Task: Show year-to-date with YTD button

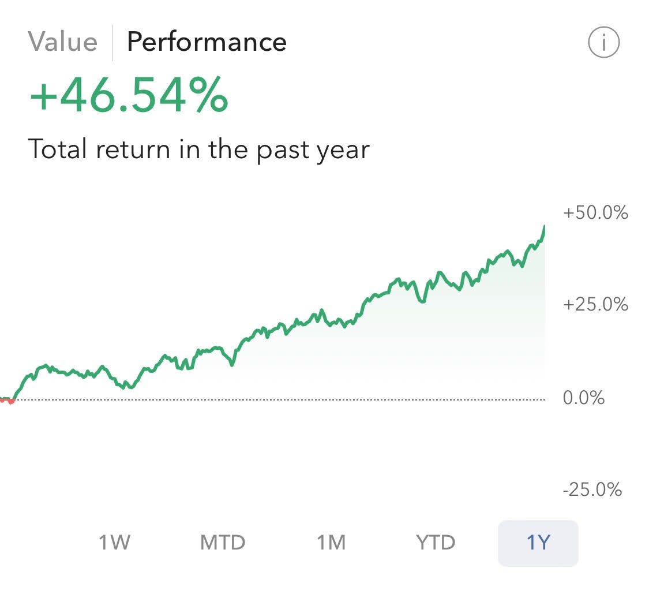Action: [436, 543]
